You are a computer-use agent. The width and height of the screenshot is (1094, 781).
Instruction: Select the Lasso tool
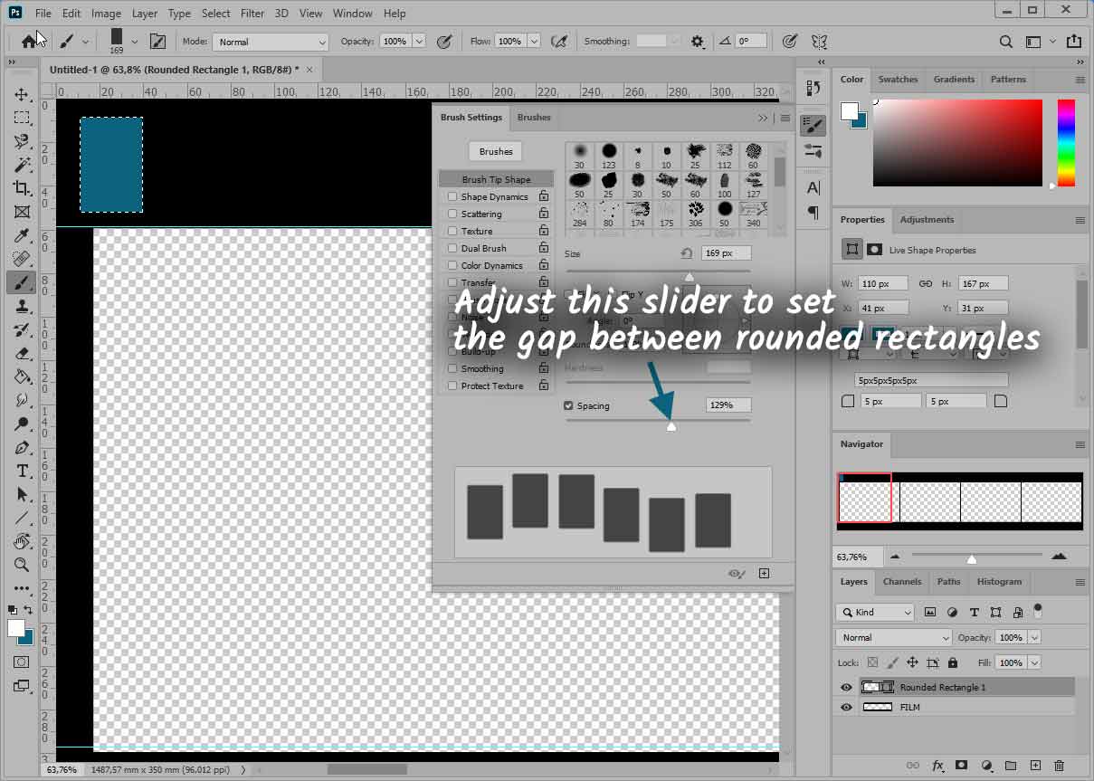(22, 141)
